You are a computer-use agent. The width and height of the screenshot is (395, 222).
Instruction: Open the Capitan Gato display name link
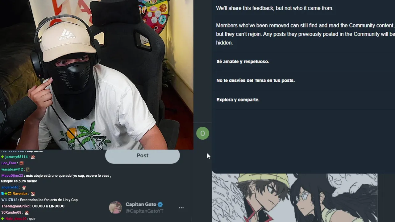point(141,204)
